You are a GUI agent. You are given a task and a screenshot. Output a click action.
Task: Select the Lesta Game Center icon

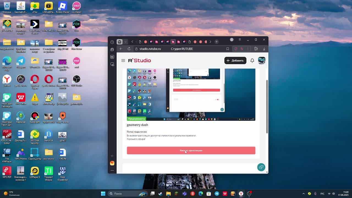(x=35, y=27)
